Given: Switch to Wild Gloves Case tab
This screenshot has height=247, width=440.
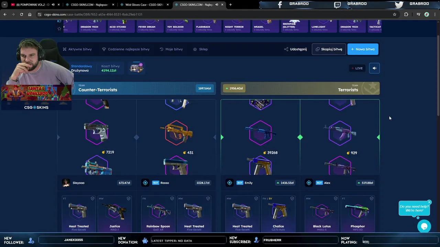Looking at the screenshot, I should pos(144,4).
